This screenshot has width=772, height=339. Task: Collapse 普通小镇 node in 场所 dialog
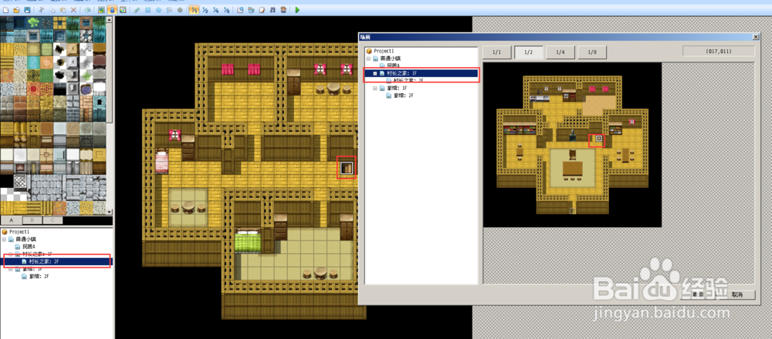tap(369, 59)
